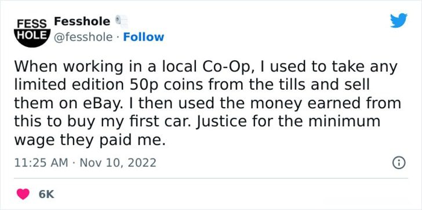Click the Nov 10, 2022 date
422x210 pixels.
pyautogui.click(x=117, y=163)
